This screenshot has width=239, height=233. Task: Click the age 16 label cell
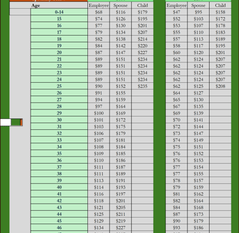pyautogui.click(x=59, y=25)
